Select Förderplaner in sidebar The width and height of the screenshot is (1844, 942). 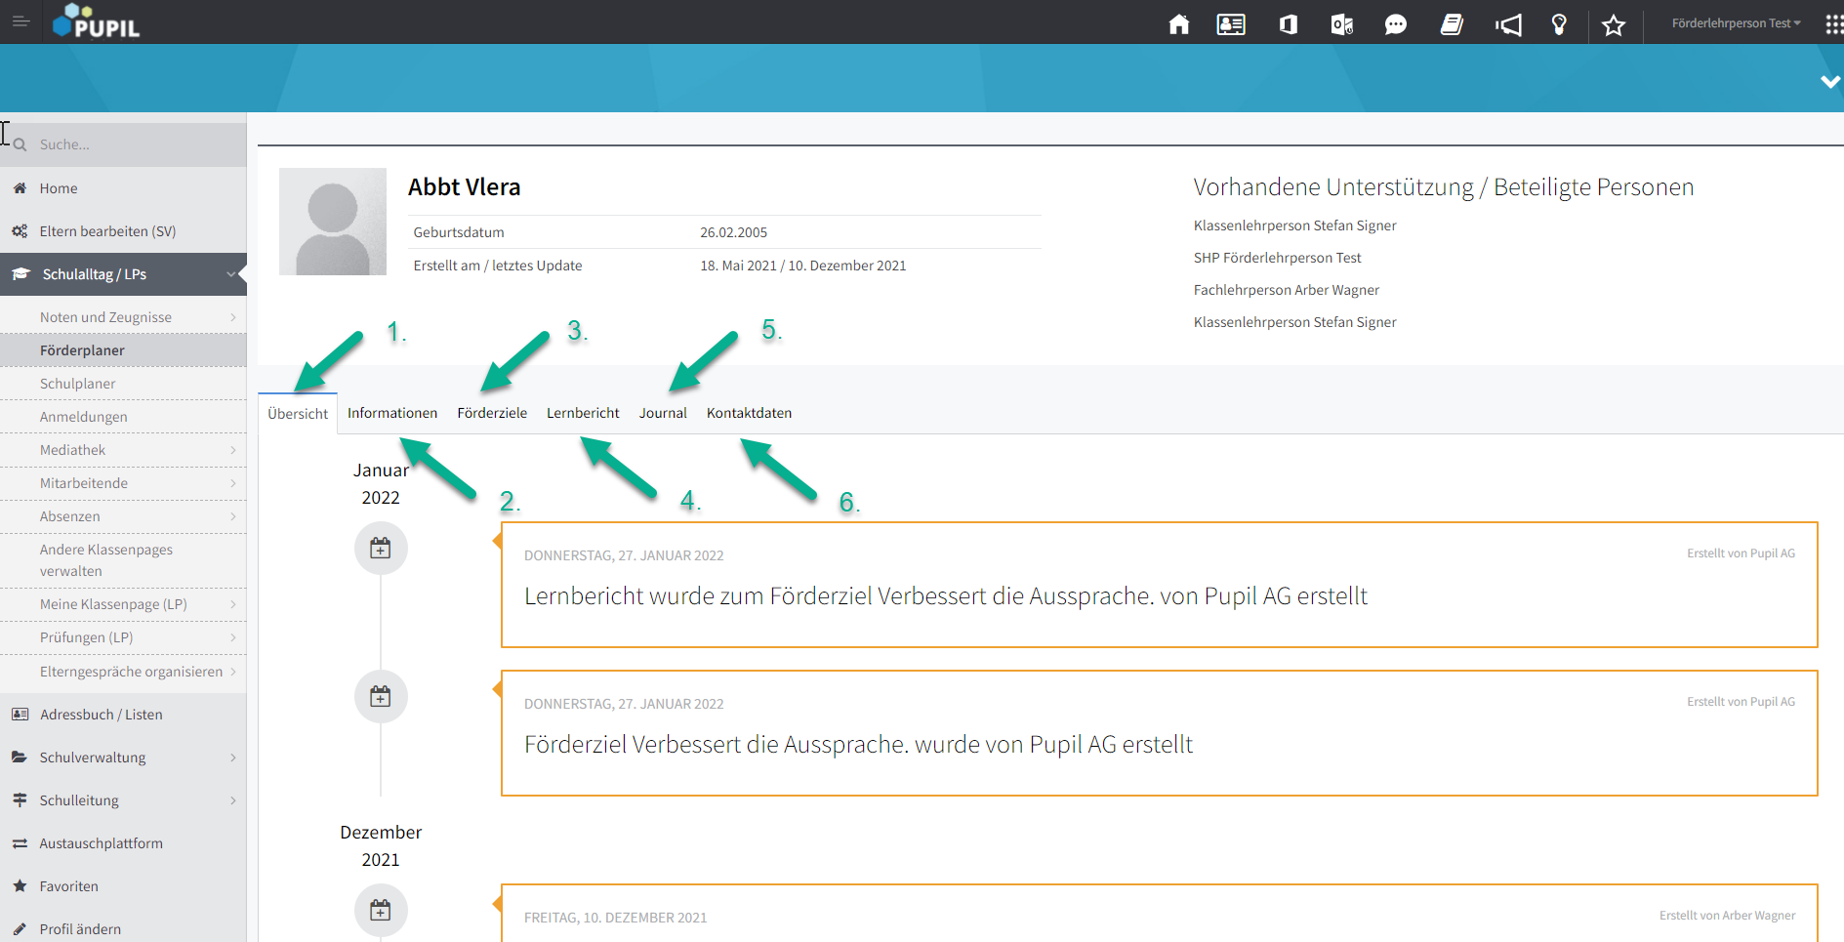pos(123,350)
